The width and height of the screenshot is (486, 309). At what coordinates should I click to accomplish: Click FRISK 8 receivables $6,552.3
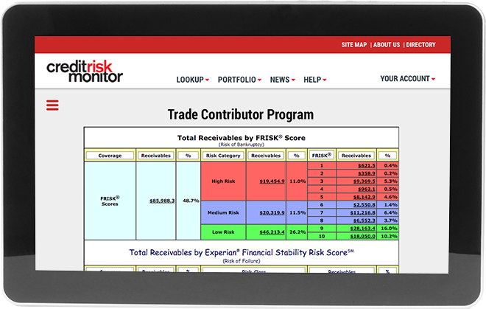click(364, 221)
